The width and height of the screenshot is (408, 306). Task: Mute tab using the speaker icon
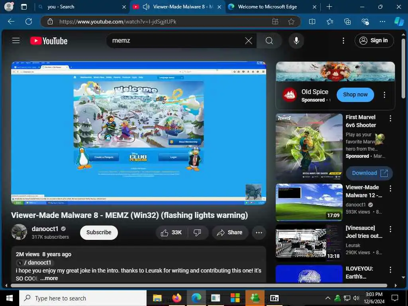click(146, 7)
